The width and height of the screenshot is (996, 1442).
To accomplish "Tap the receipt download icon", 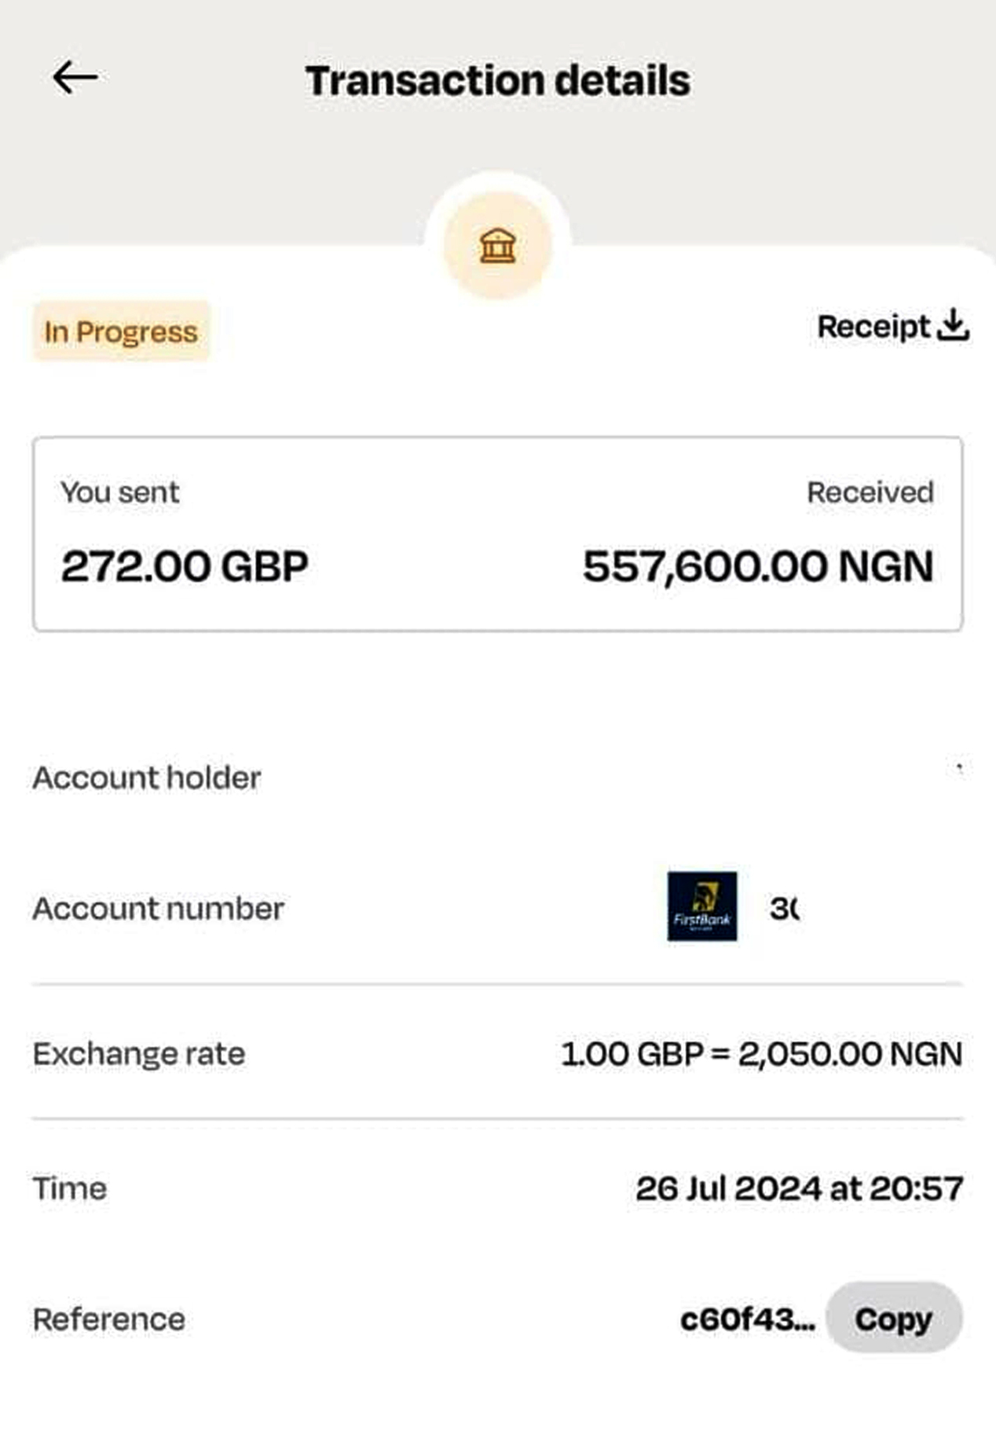I will tap(954, 325).
